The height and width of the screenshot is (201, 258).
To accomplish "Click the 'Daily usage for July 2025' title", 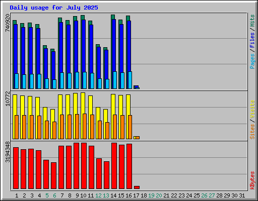I will [x=54, y=8].
